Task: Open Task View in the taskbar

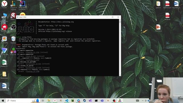Action: 43,100
